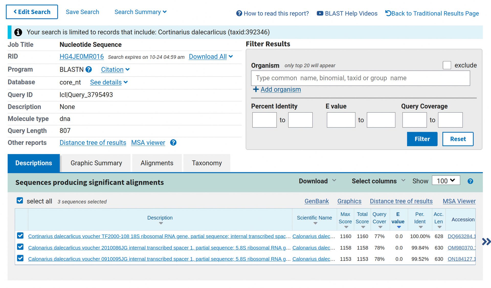Click sort arrow under Per. Ident column
491x288 pixels.
[x=420, y=227]
